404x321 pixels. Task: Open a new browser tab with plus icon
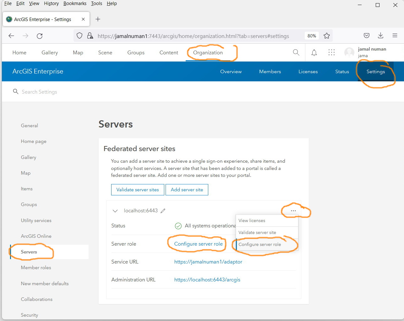pyautogui.click(x=98, y=19)
